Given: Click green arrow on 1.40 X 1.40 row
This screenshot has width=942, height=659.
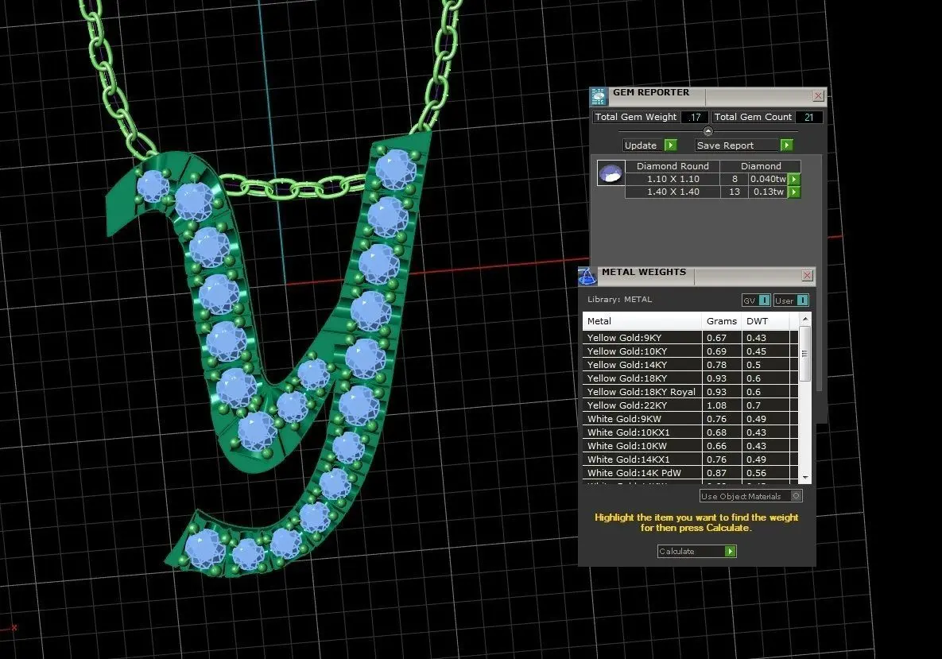Looking at the screenshot, I should 794,192.
